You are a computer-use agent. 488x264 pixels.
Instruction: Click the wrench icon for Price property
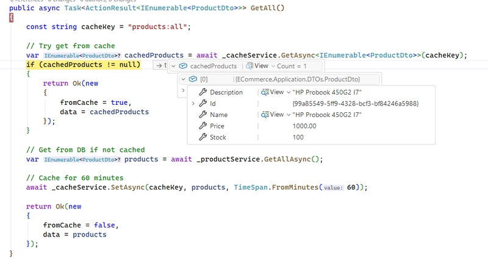[x=203, y=126]
